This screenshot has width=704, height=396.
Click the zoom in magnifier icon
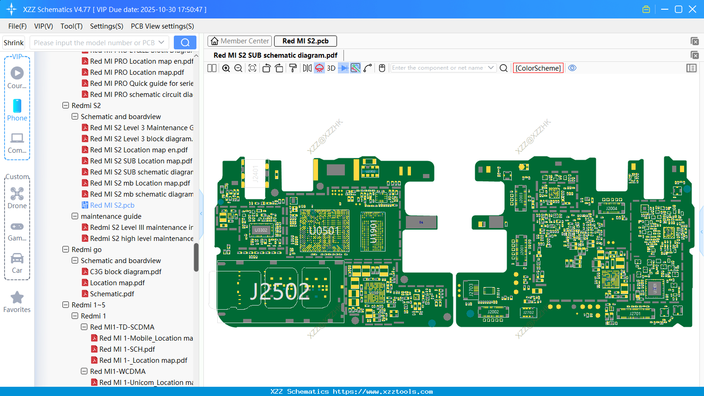(226, 68)
